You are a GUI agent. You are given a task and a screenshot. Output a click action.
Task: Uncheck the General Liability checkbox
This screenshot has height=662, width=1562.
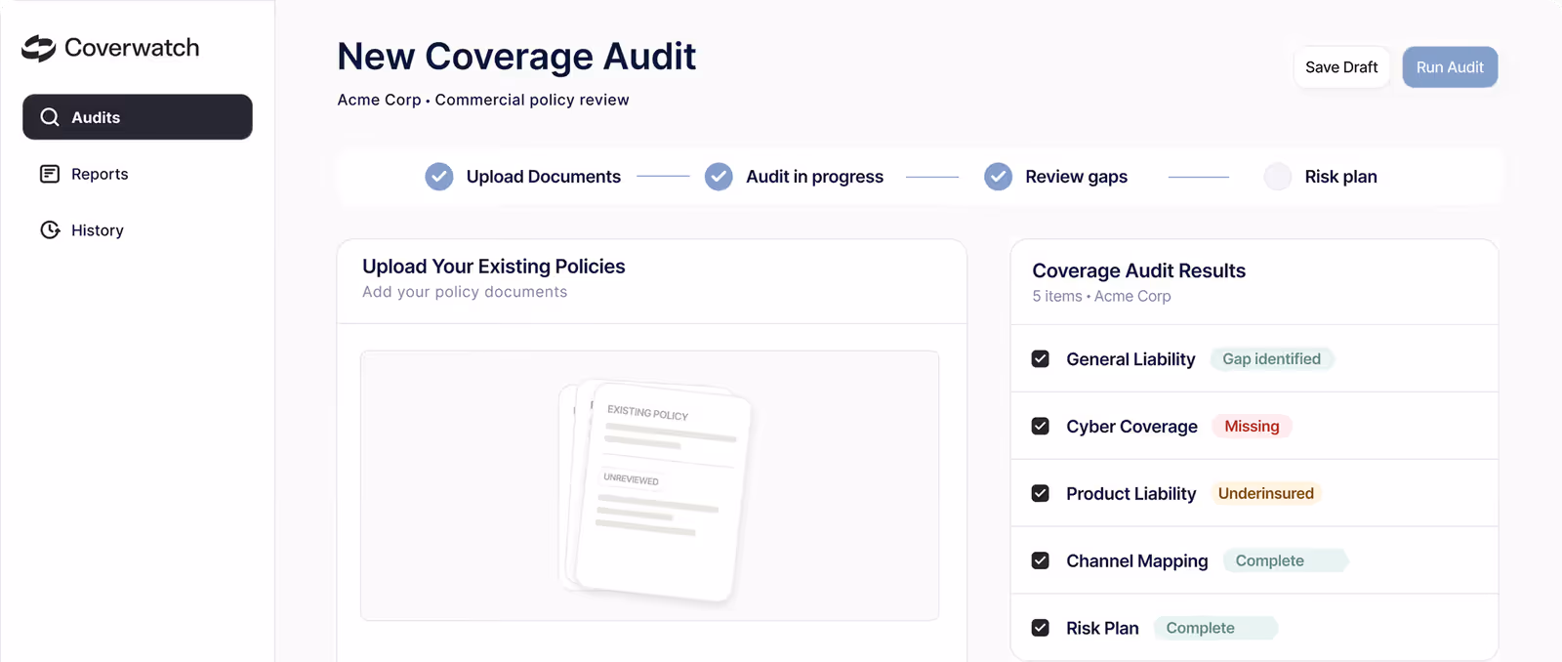pyautogui.click(x=1041, y=359)
